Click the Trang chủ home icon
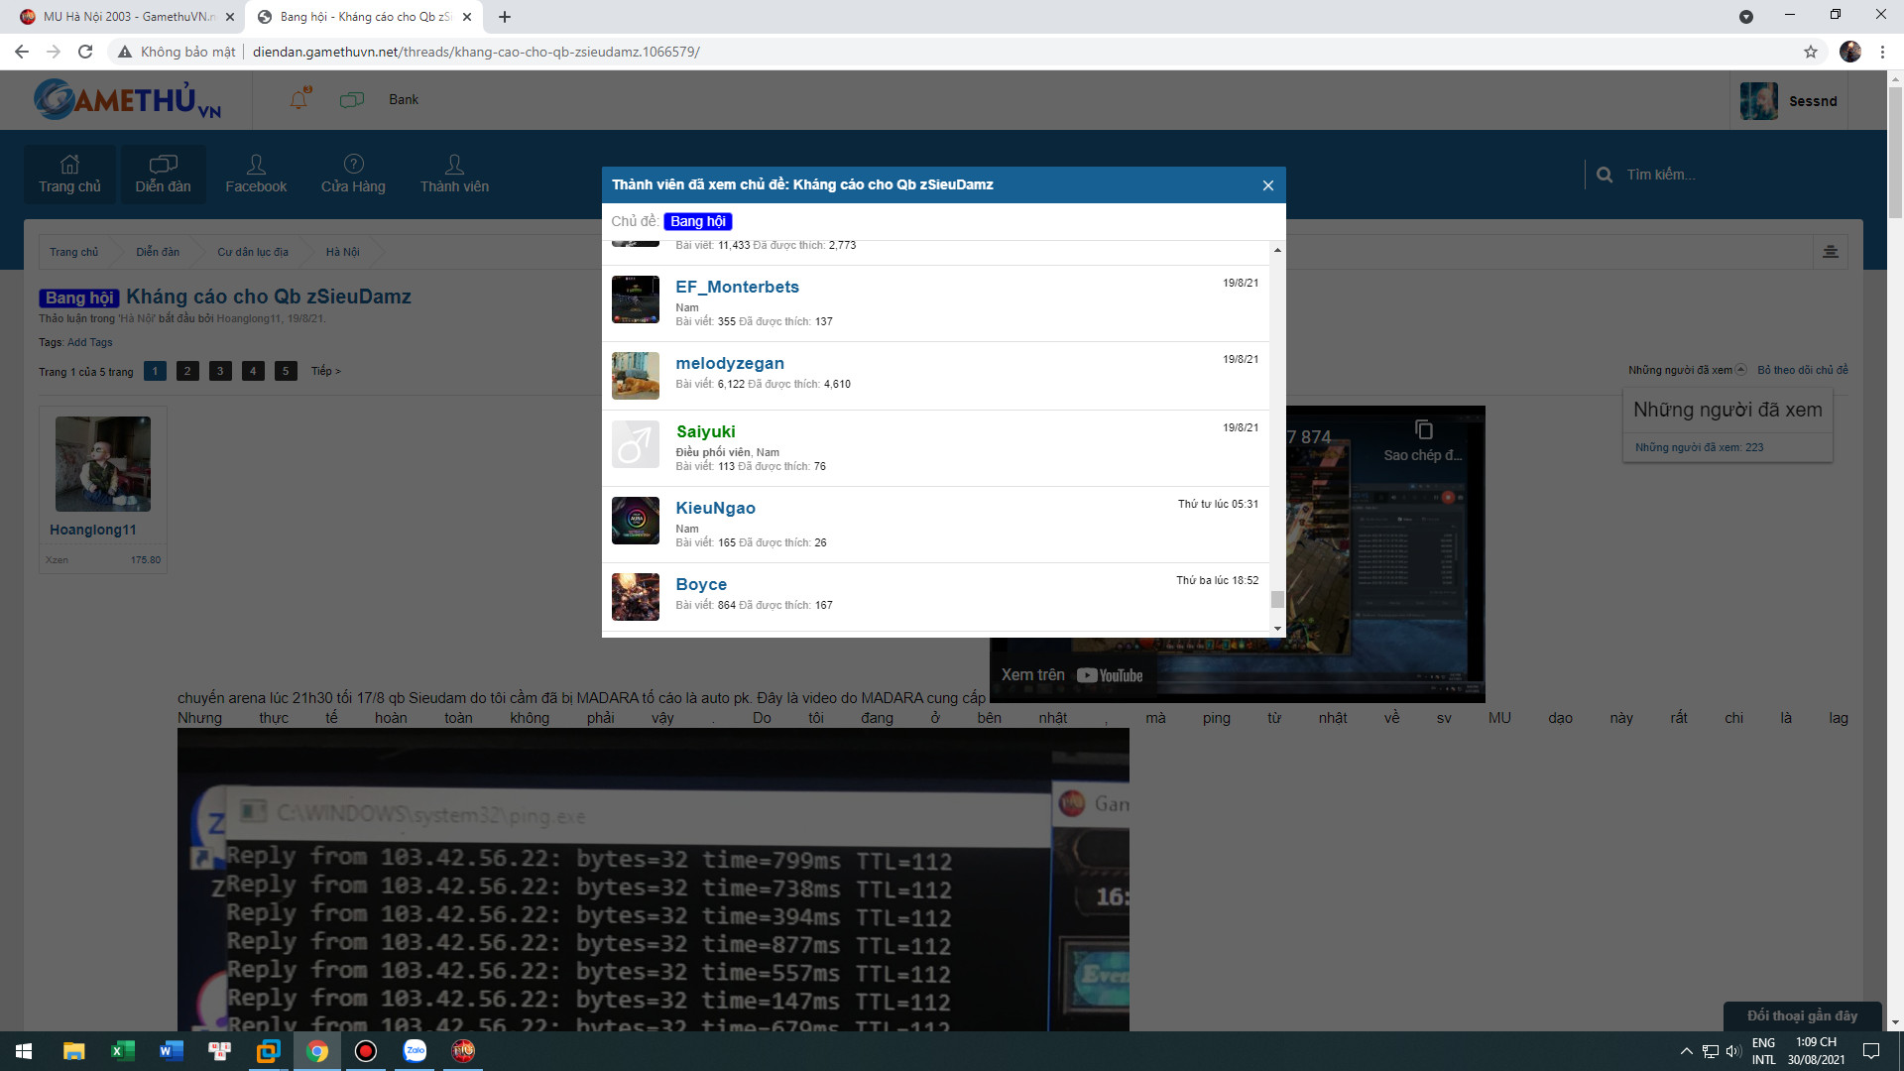Viewport: 1904px width, 1071px height. coord(69,165)
